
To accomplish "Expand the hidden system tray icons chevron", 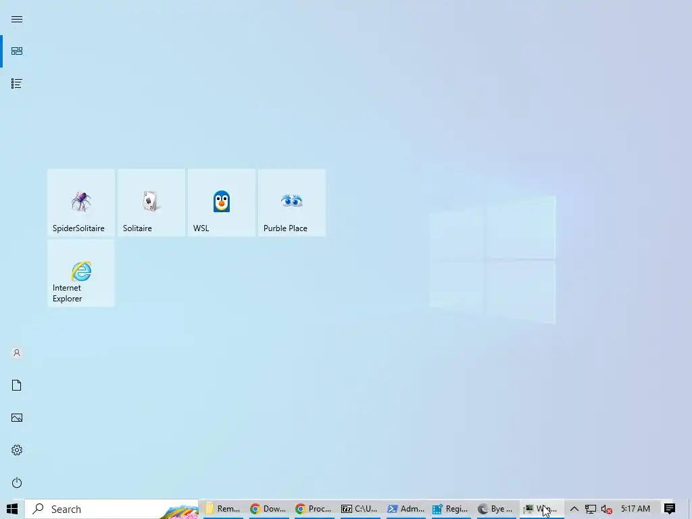I will click(574, 509).
